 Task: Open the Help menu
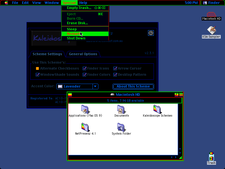pyautogui.click(x=83, y=3)
